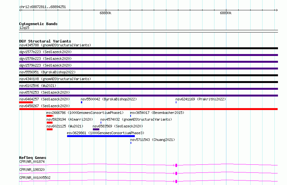Click the dgv1577n223 purple variant bar
The height and width of the screenshot is (185, 287).
pos(148,55)
